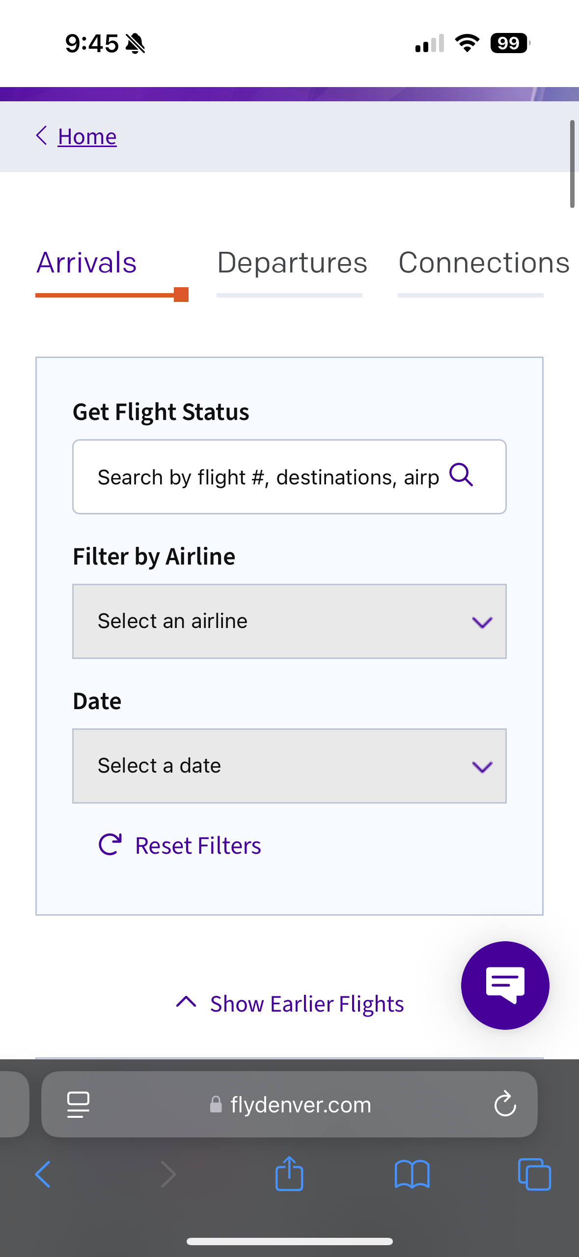Click the Reset Filters link
The width and height of the screenshot is (579, 1257).
point(198,846)
